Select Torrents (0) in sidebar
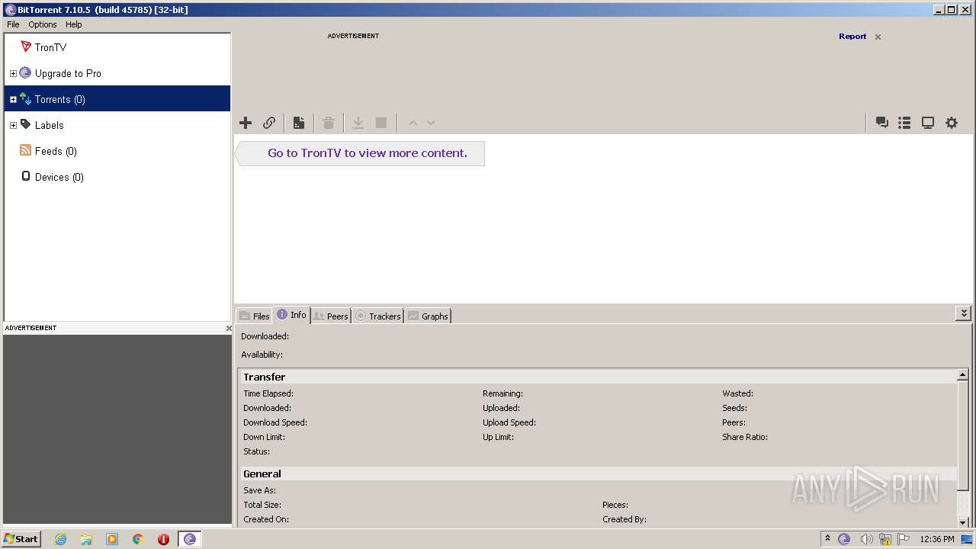This screenshot has width=976, height=549. [x=117, y=99]
